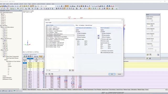Collapse the Local Deformations tree node
The height and width of the screenshot is (94, 168).
[2, 27]
